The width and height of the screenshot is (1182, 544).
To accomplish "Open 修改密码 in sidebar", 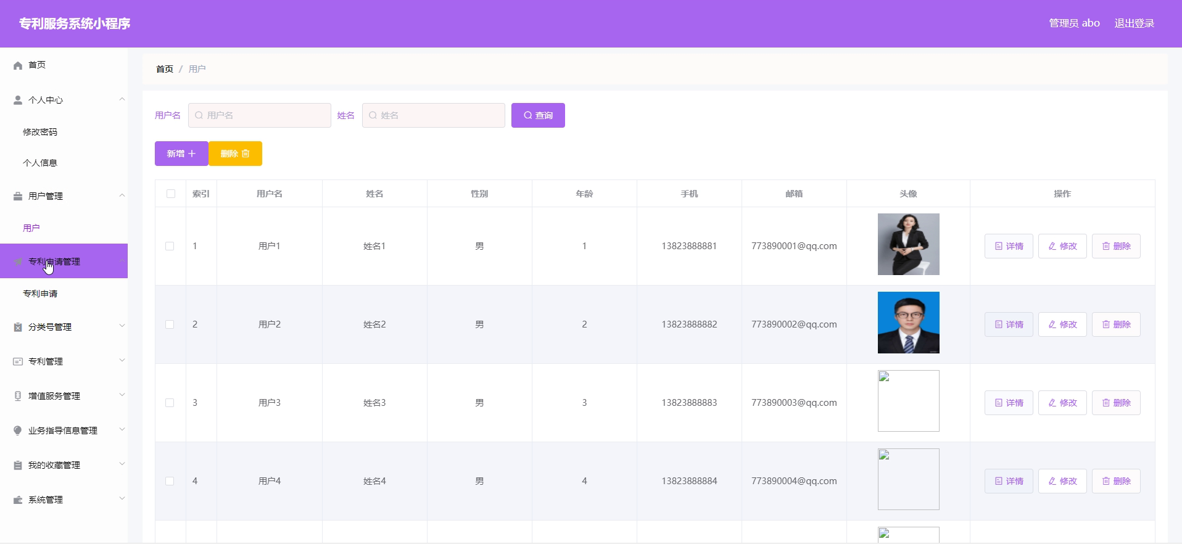I will (x=40, y=132).
